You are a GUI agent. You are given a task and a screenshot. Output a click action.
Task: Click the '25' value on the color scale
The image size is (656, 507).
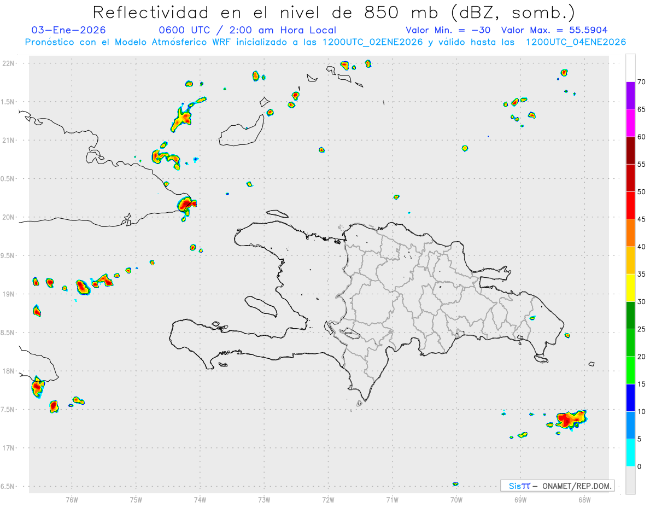point(641,329)
